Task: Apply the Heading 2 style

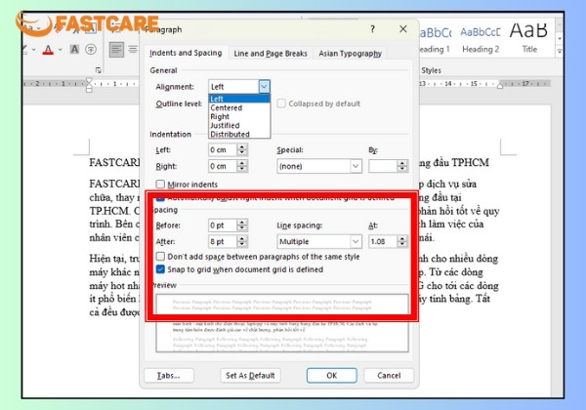Action: point(481,40)
